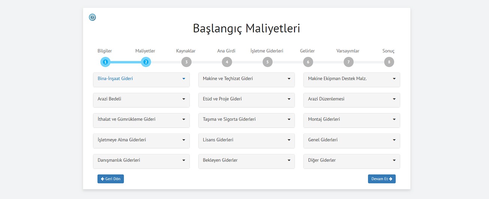Click the Geri Dön back button

(x=111, y=179)
